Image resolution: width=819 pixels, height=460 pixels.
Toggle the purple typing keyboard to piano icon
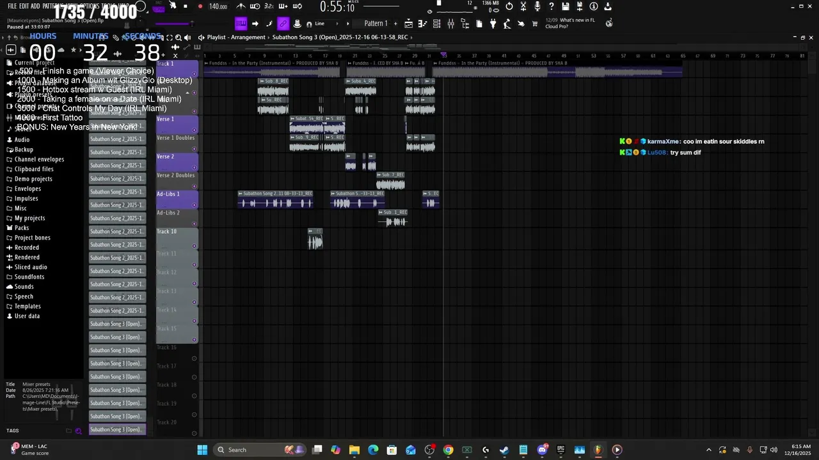[x=241, y=24]
